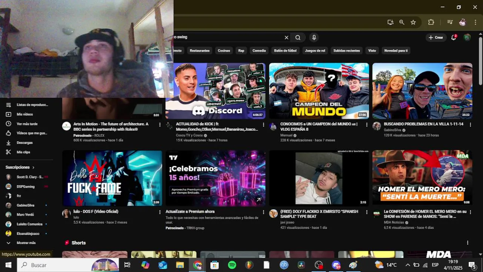Play the ¡Celebramos 15 años! ad thumbnail

point(215,178)
